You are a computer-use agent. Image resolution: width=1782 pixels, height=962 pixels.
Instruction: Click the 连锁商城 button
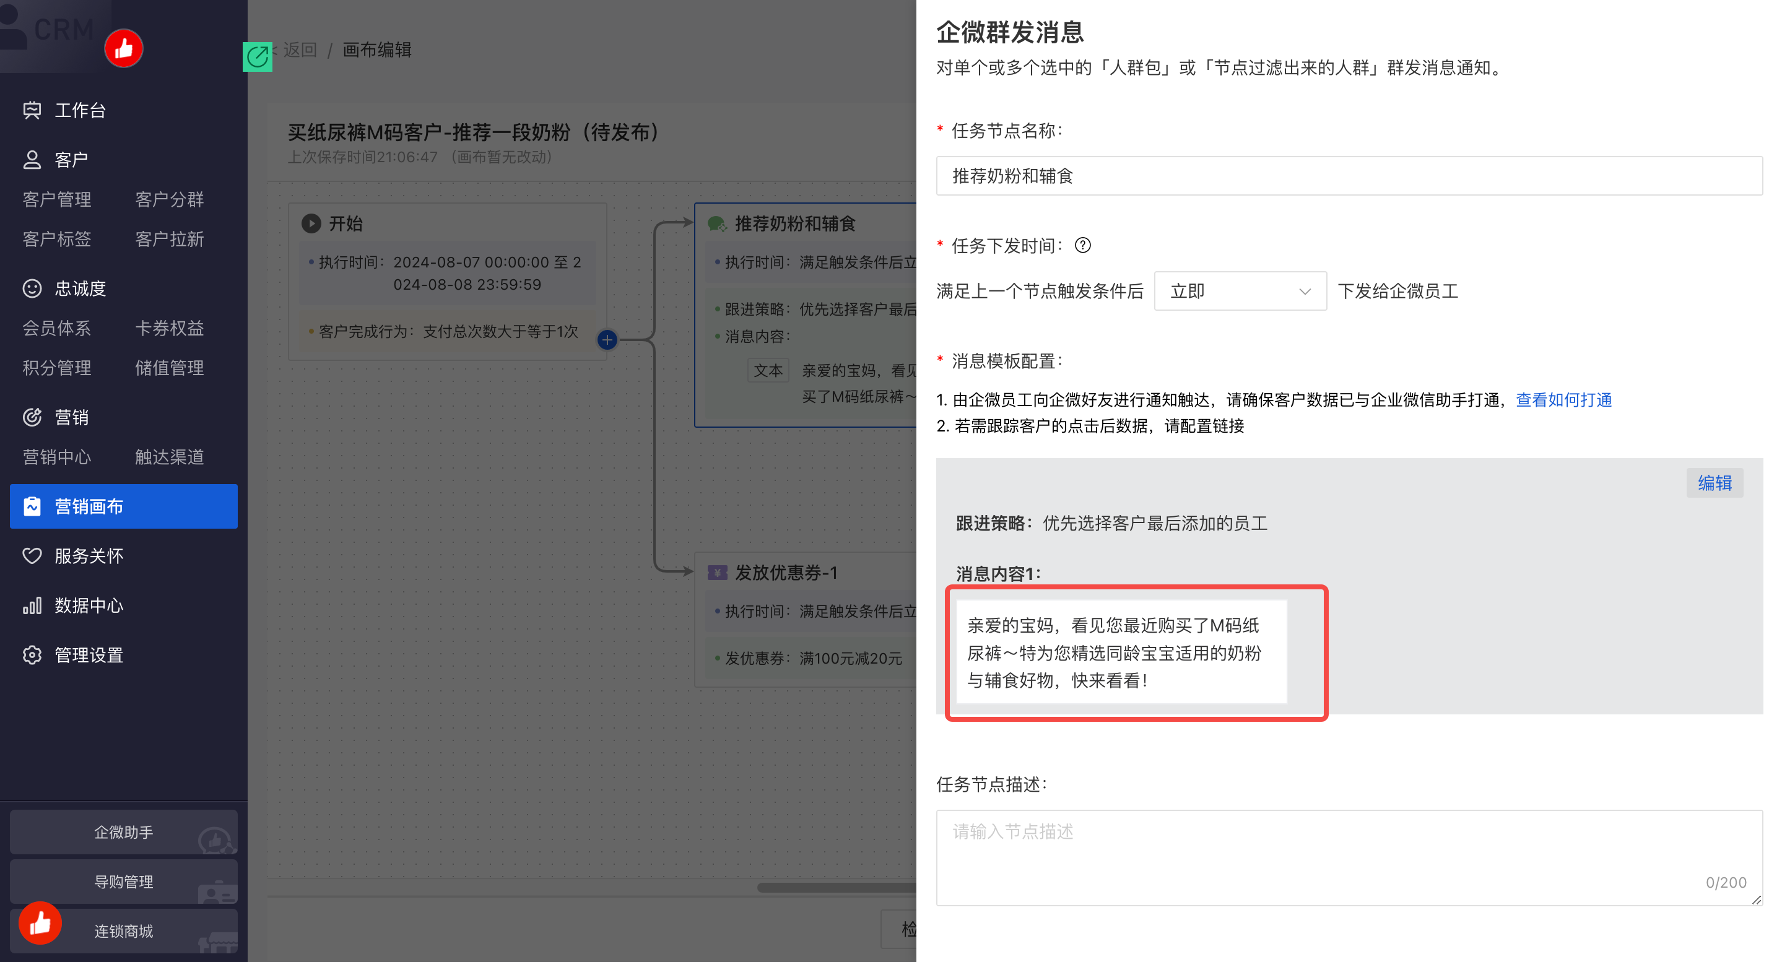[x=123, y=932]
